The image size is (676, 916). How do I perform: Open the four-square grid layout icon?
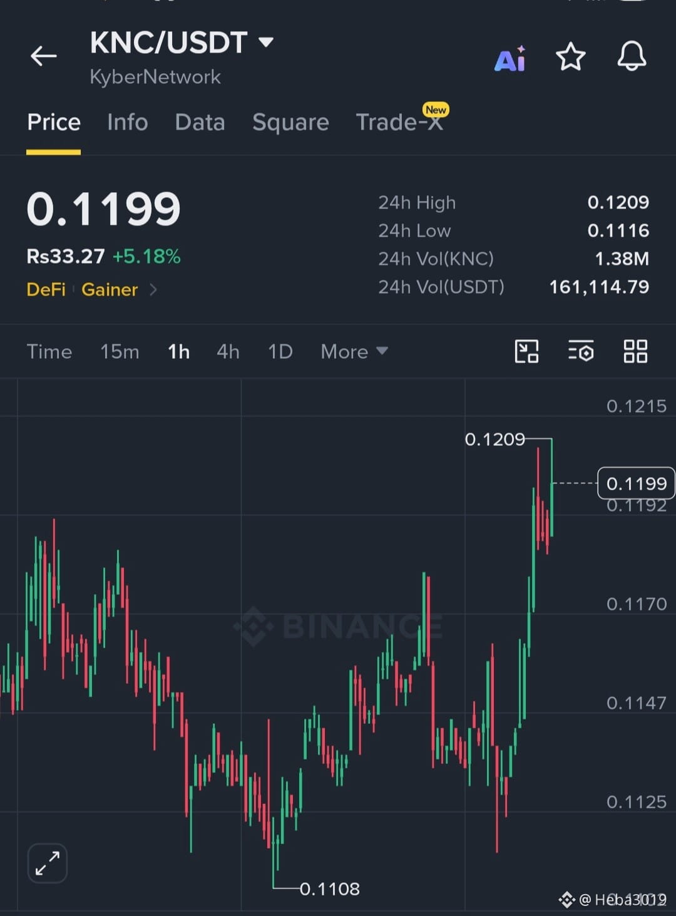pyautogui.click(x=635, y=351)
